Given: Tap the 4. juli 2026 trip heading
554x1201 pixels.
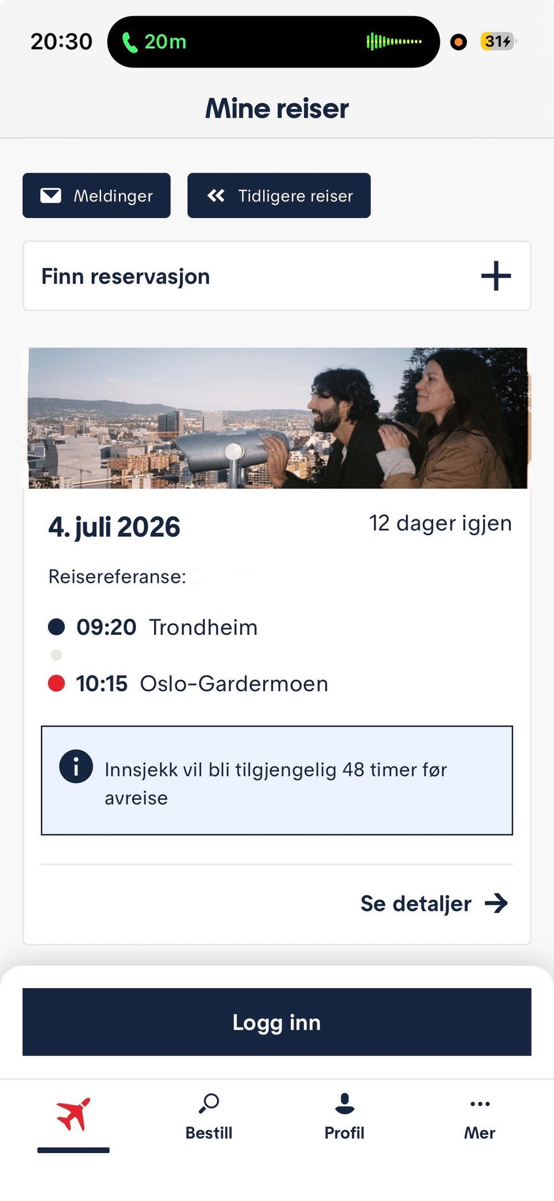Looking at the screenshot, I should 114,527.
